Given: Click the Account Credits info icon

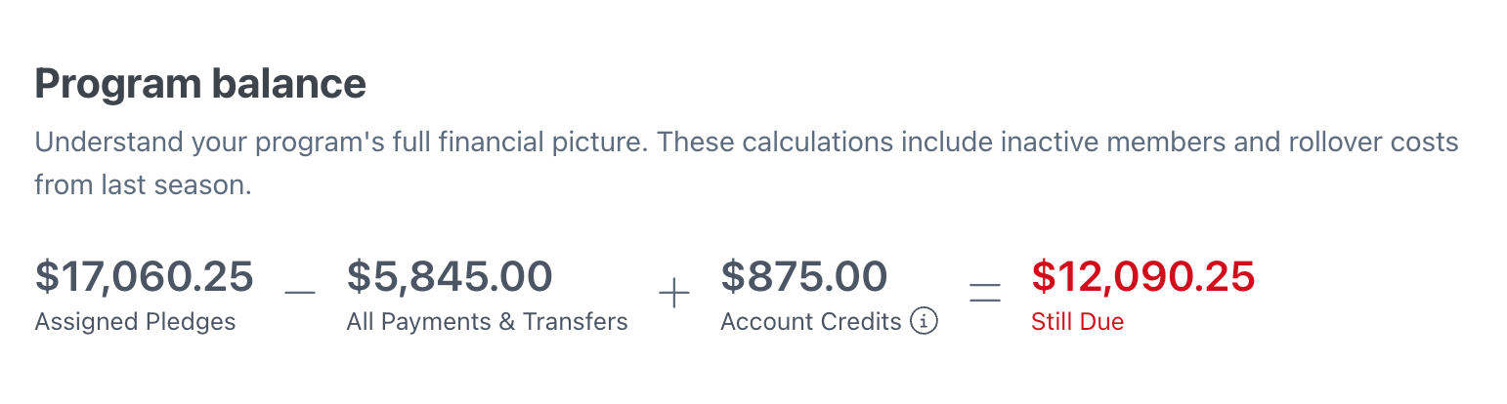Looking at the screenshot, I should (924, 321).
